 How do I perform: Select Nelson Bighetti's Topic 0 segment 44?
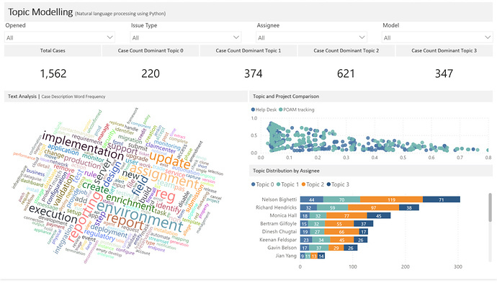click(x=312, y=199)
